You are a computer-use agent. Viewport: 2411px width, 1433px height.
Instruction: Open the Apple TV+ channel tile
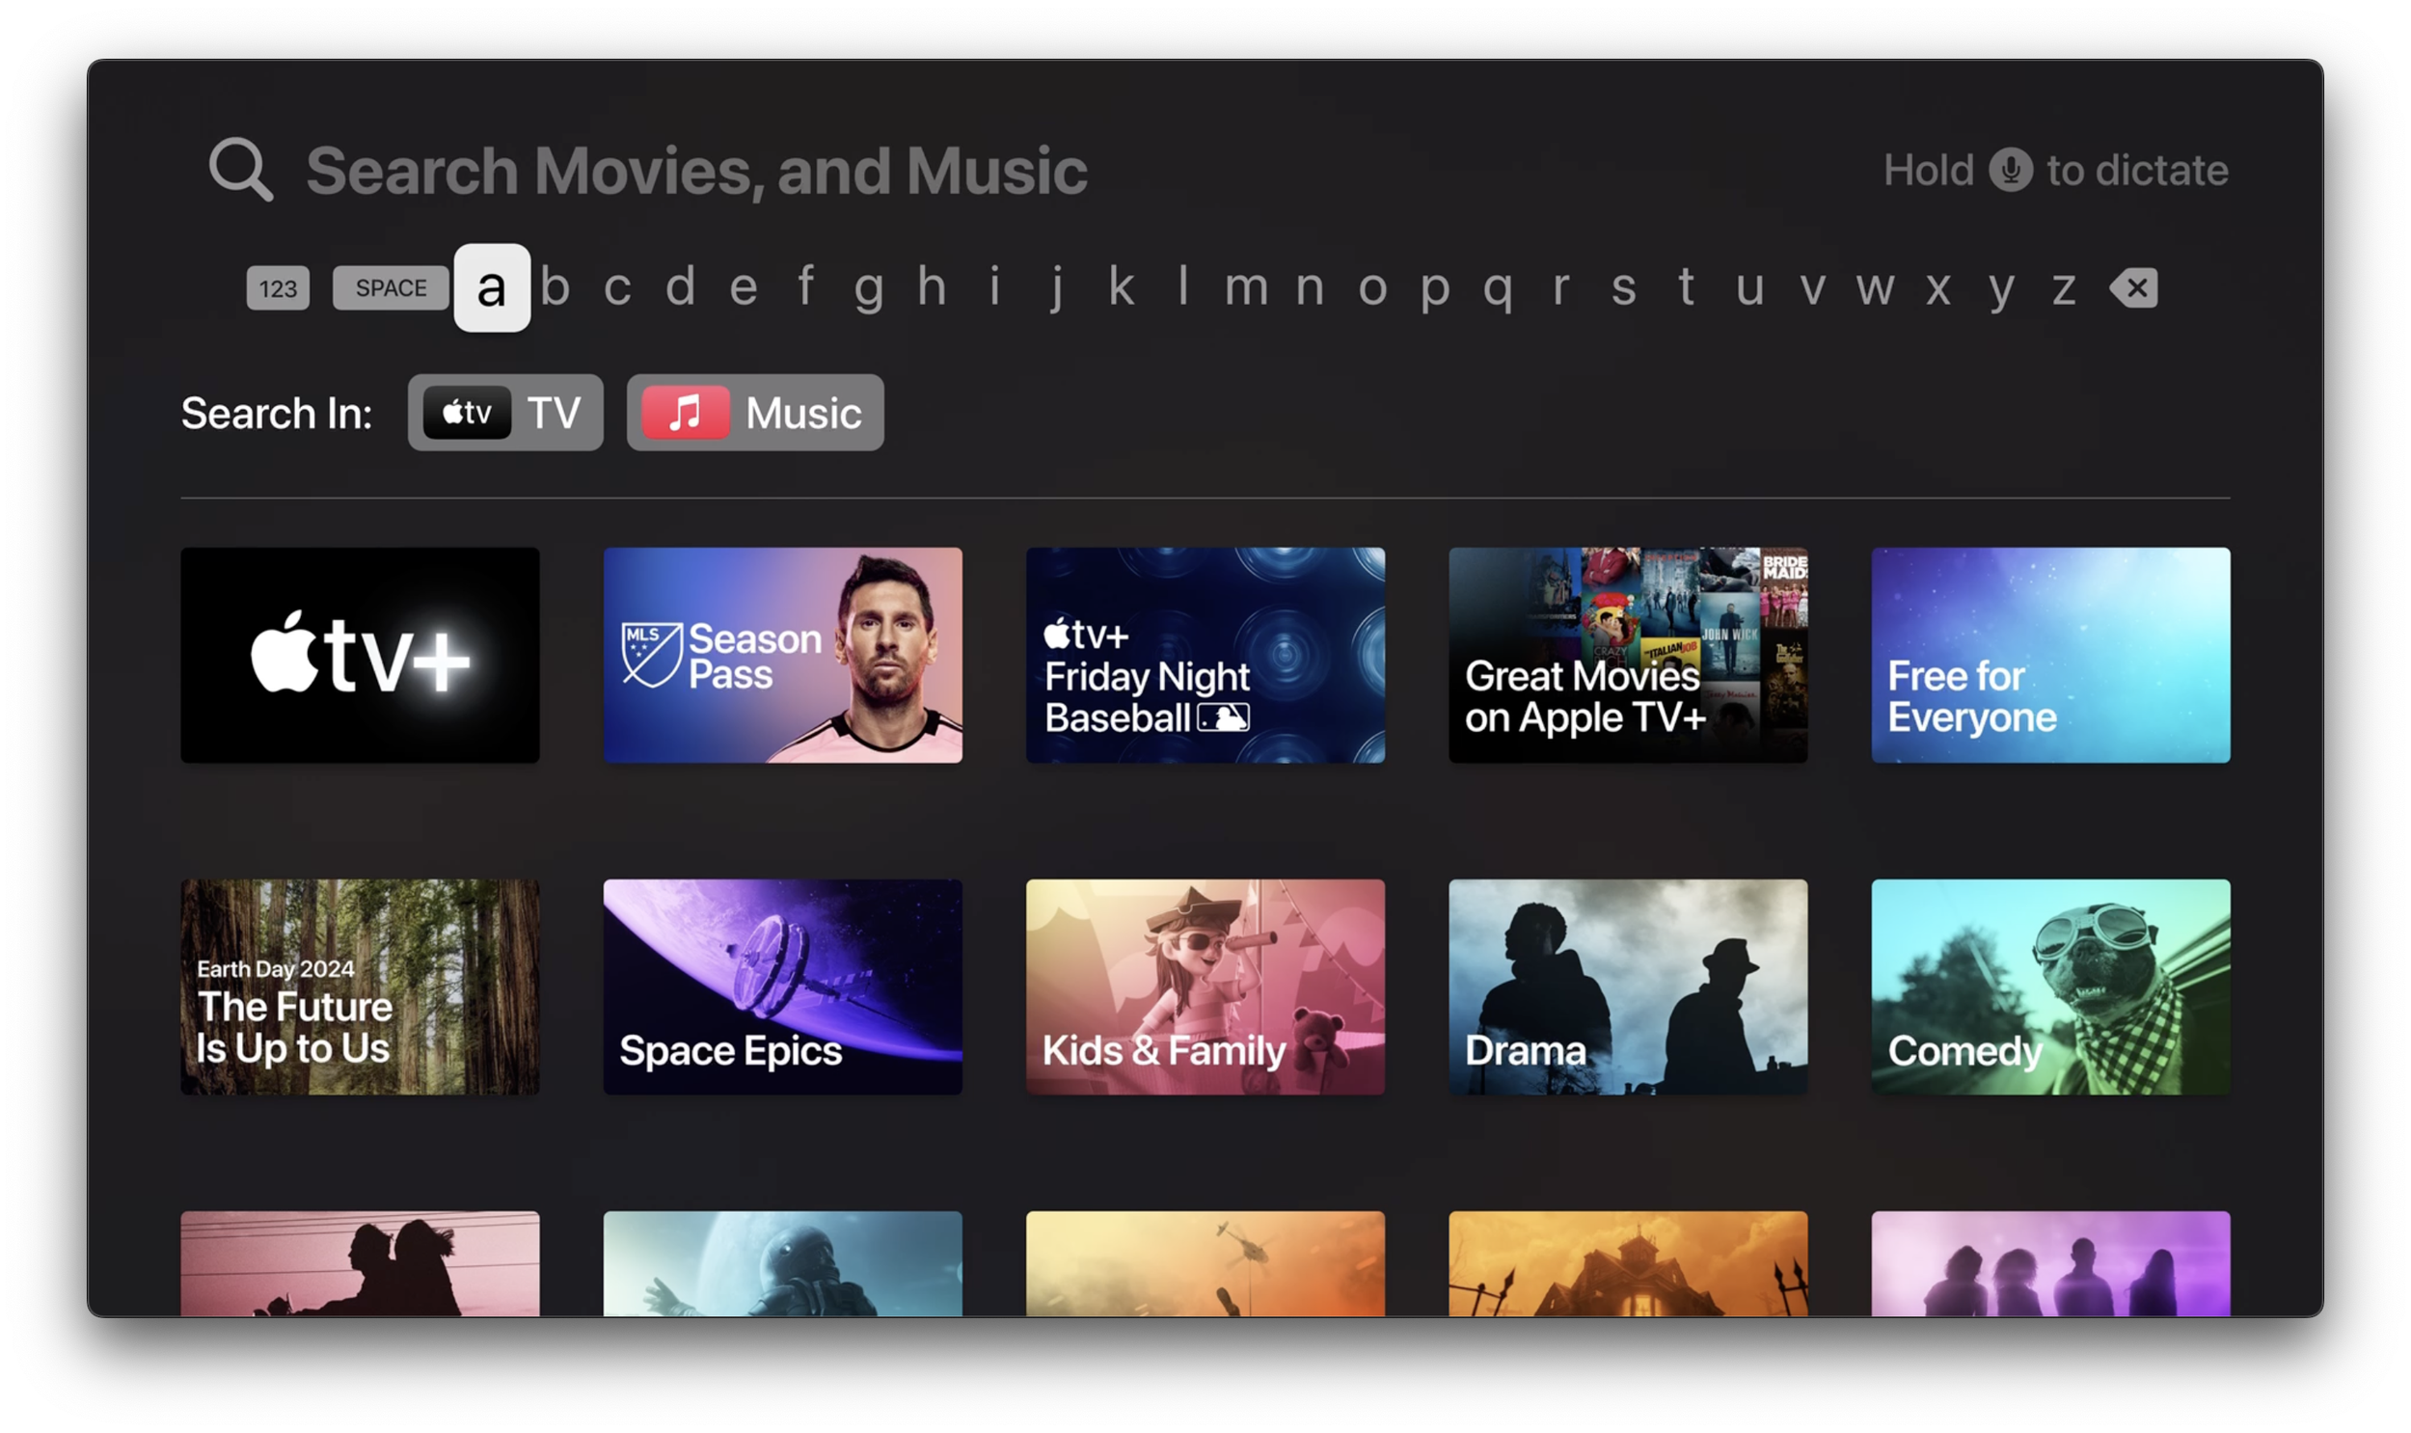360,656
